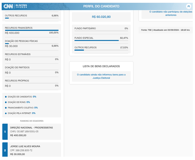Screen dimensions: 195x160
Task: Click the R$ 60.020,80 total amount
Action: (101, 17)
